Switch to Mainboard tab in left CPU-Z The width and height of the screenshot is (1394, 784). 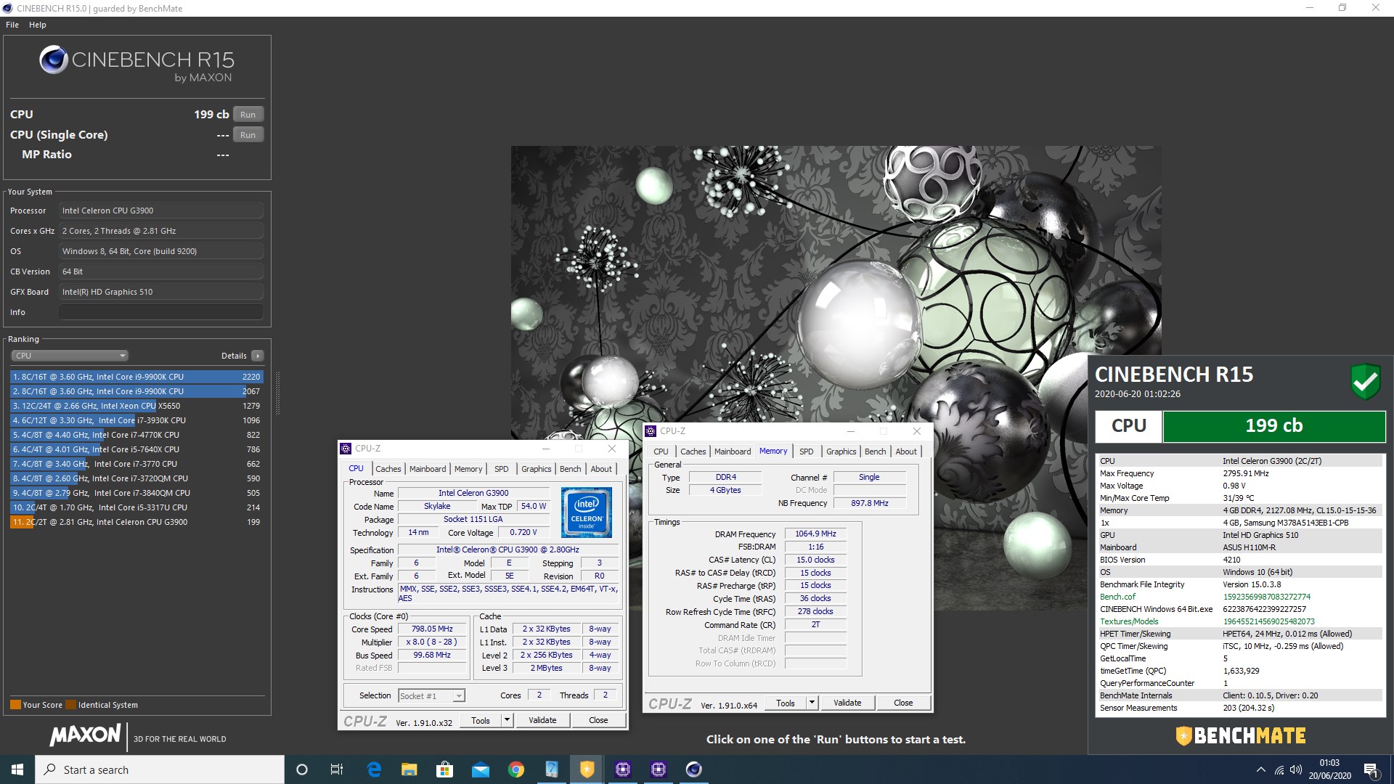[x=428, y=469]
